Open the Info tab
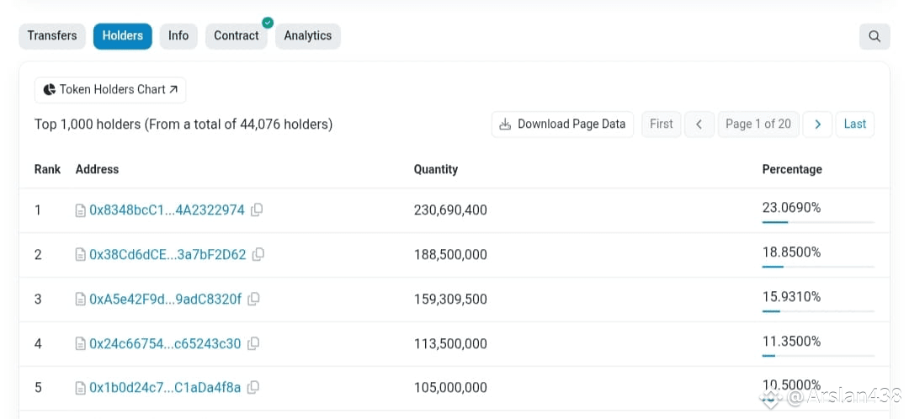This screenshot has width=909, height=419. pyautogui.click(x=178, y=36)
